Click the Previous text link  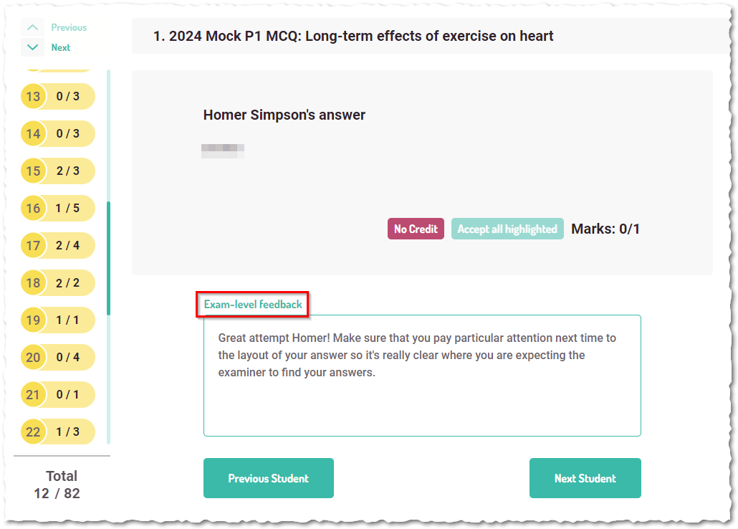(69, 27)
